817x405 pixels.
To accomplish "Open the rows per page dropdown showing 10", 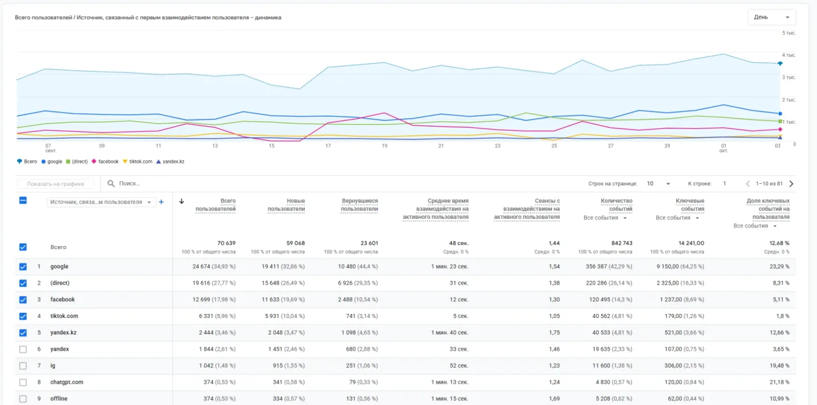I will (658, 183).
